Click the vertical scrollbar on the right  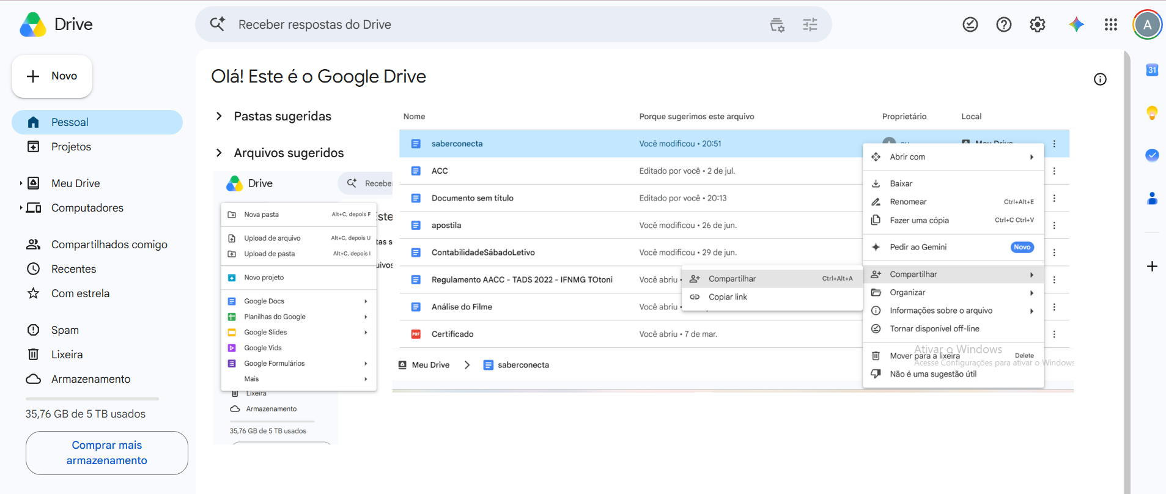1127,272
